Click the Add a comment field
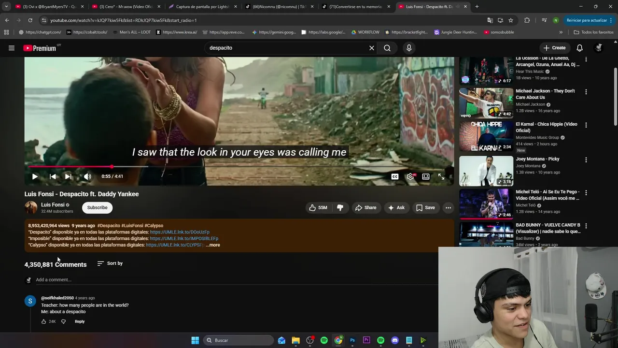618x348 pixels. point(237,280)
